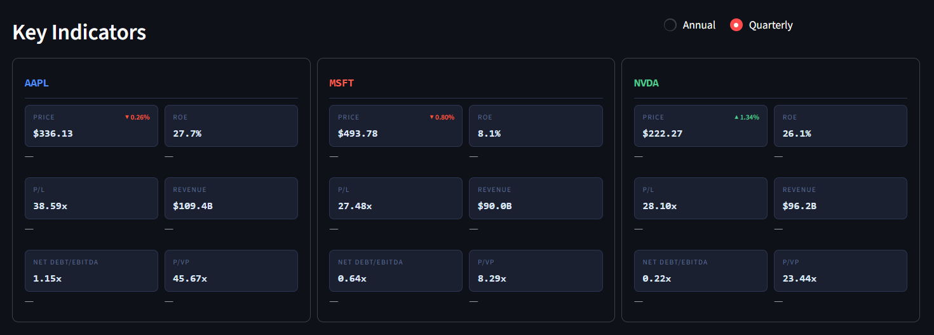Select the NVDA Price card showing $222.27
The image size is (934, 335).
pyautogui.click(x=701, y=126)
